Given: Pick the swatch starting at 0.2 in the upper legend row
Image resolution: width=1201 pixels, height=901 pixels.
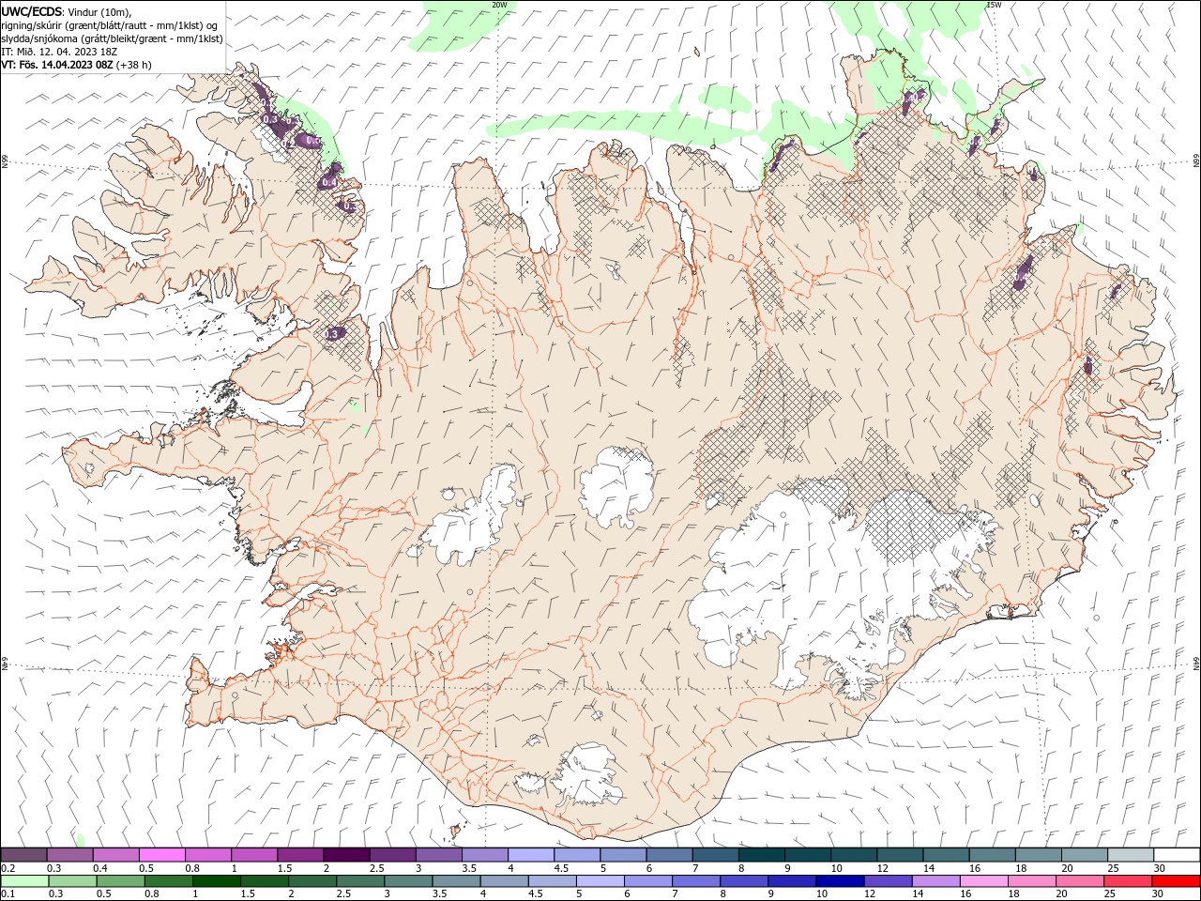Looking at the screenshot, I should [x=23, y=854].
